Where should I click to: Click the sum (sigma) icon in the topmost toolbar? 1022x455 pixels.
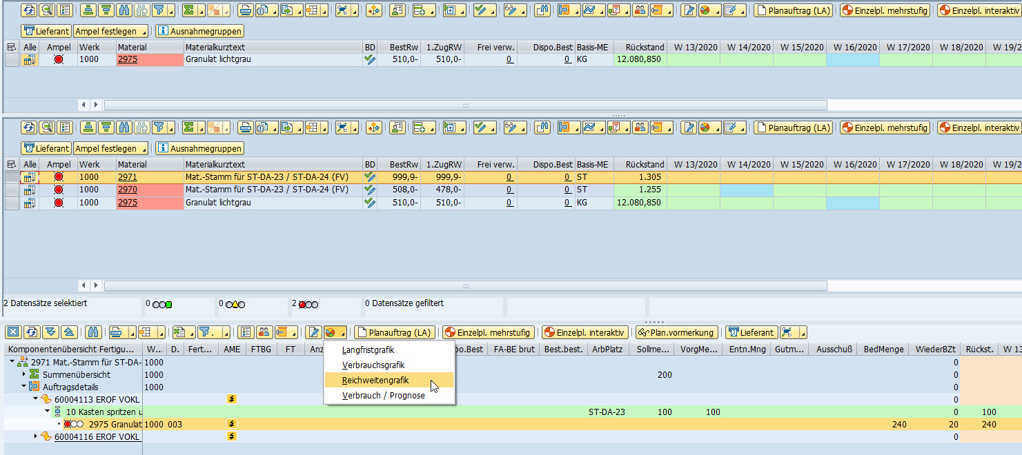tap(188, 11)
